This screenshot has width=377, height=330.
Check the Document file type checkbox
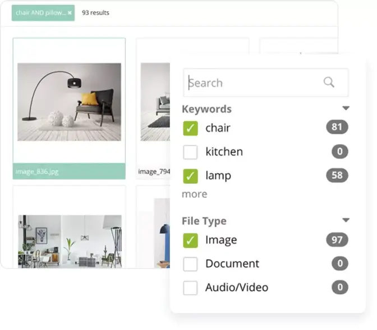click(191, 264)
